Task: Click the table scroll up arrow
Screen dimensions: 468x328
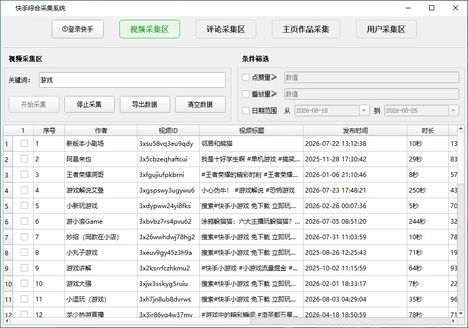Action: 461,129
